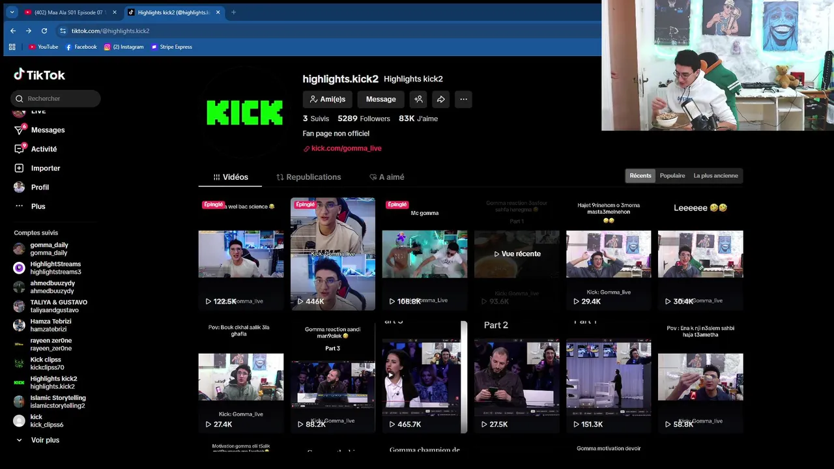Screen dimensions: 834x469
Task: Open the three-dot more options on profile
Action: pyautogui.click(x=463, y=99)
